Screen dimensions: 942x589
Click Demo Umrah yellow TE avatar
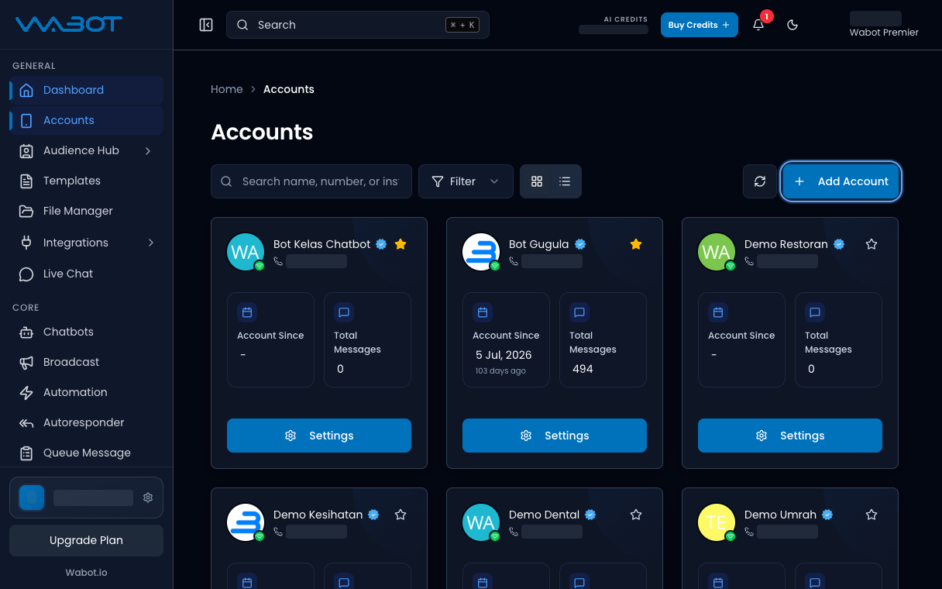pos(717,522)
